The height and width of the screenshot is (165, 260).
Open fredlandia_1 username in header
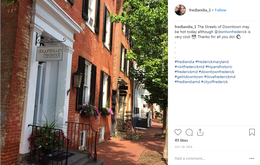[200, 10]
